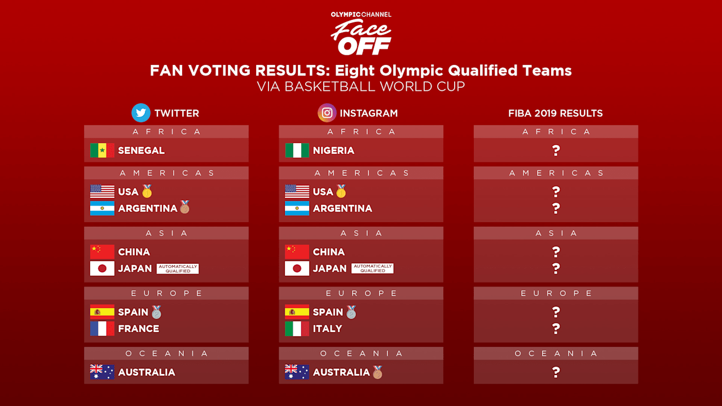Click Senegal's flag under Twitter Africa
This screenshot has height=406, width=722.
tap(102, 151)
